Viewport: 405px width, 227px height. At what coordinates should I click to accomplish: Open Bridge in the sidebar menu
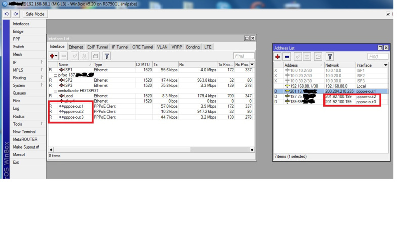pos(18,31)
